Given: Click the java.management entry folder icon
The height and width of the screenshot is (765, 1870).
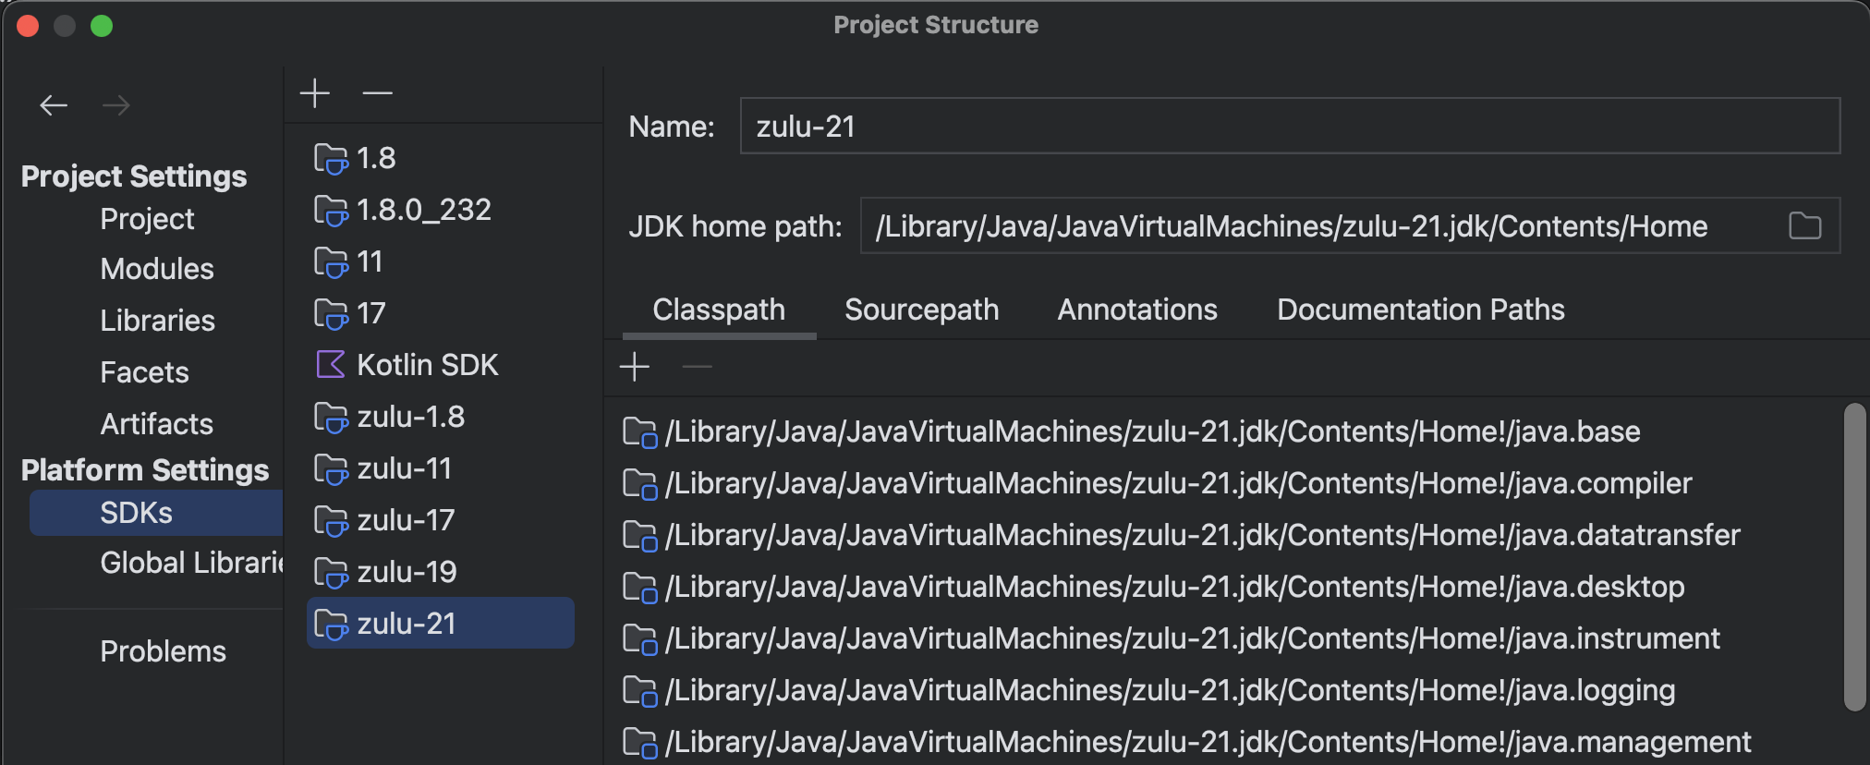Looking at the screenshot, I should (639, 743).
